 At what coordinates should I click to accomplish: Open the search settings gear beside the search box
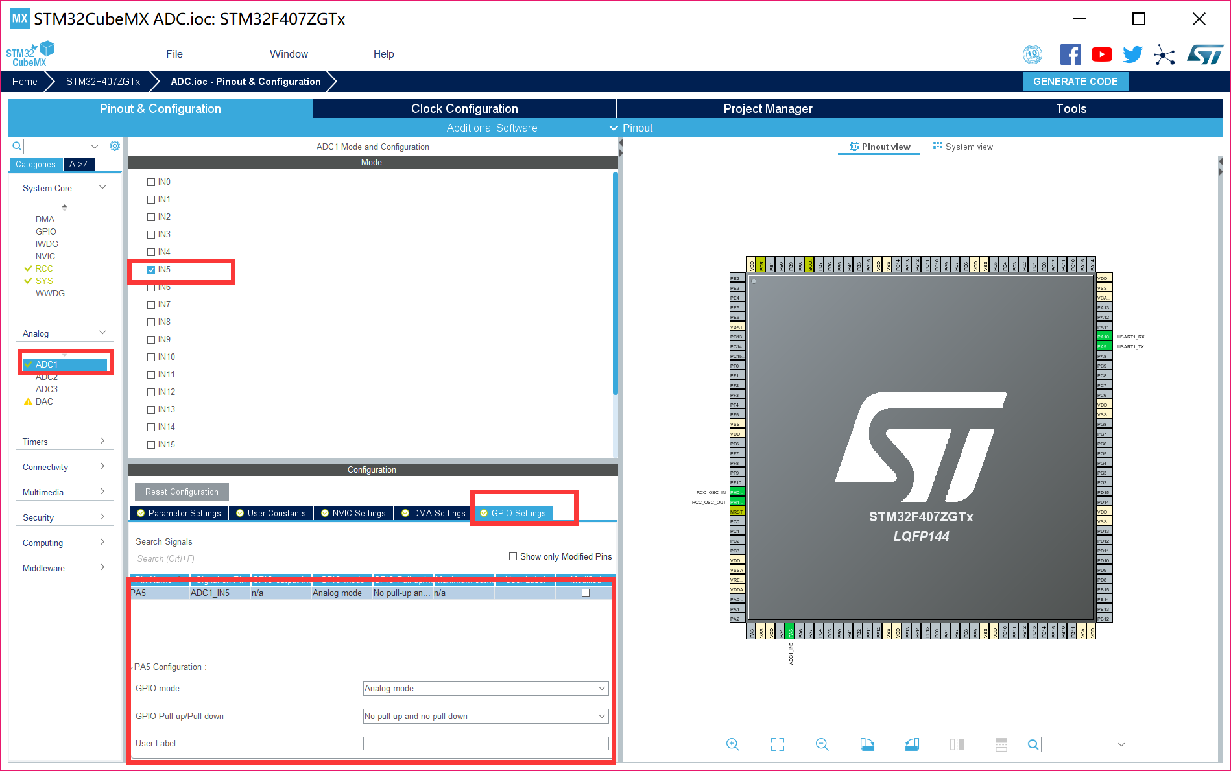[115, 146]
